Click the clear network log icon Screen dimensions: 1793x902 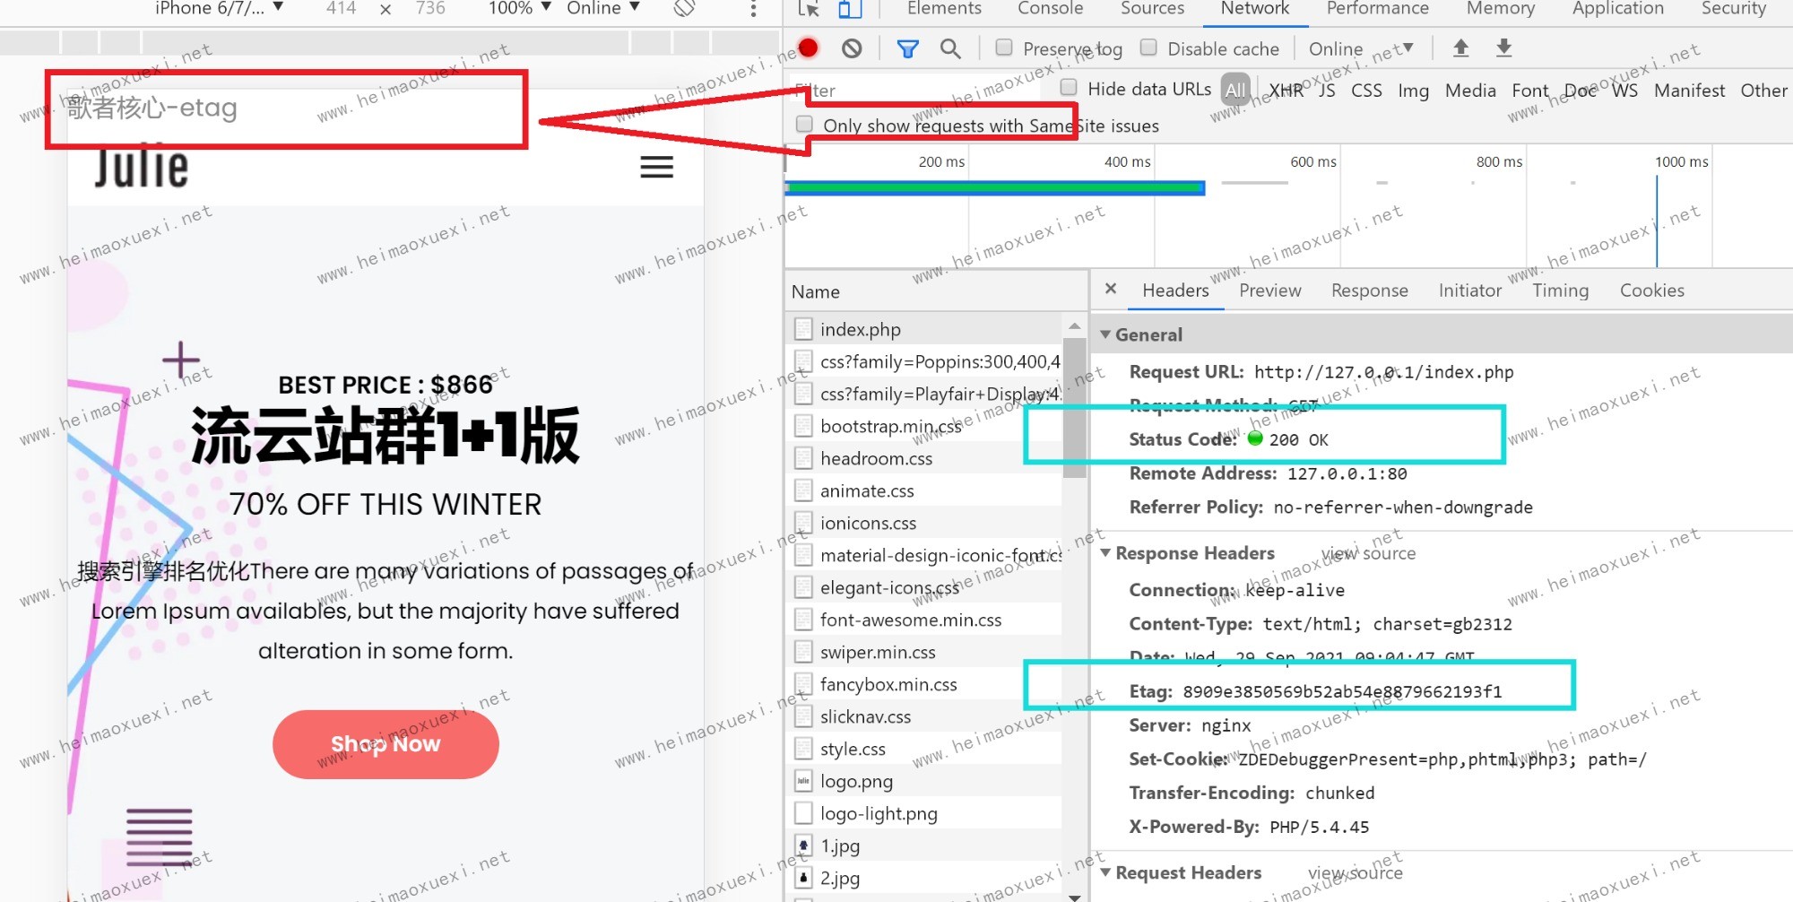click(x=852, y=48)
